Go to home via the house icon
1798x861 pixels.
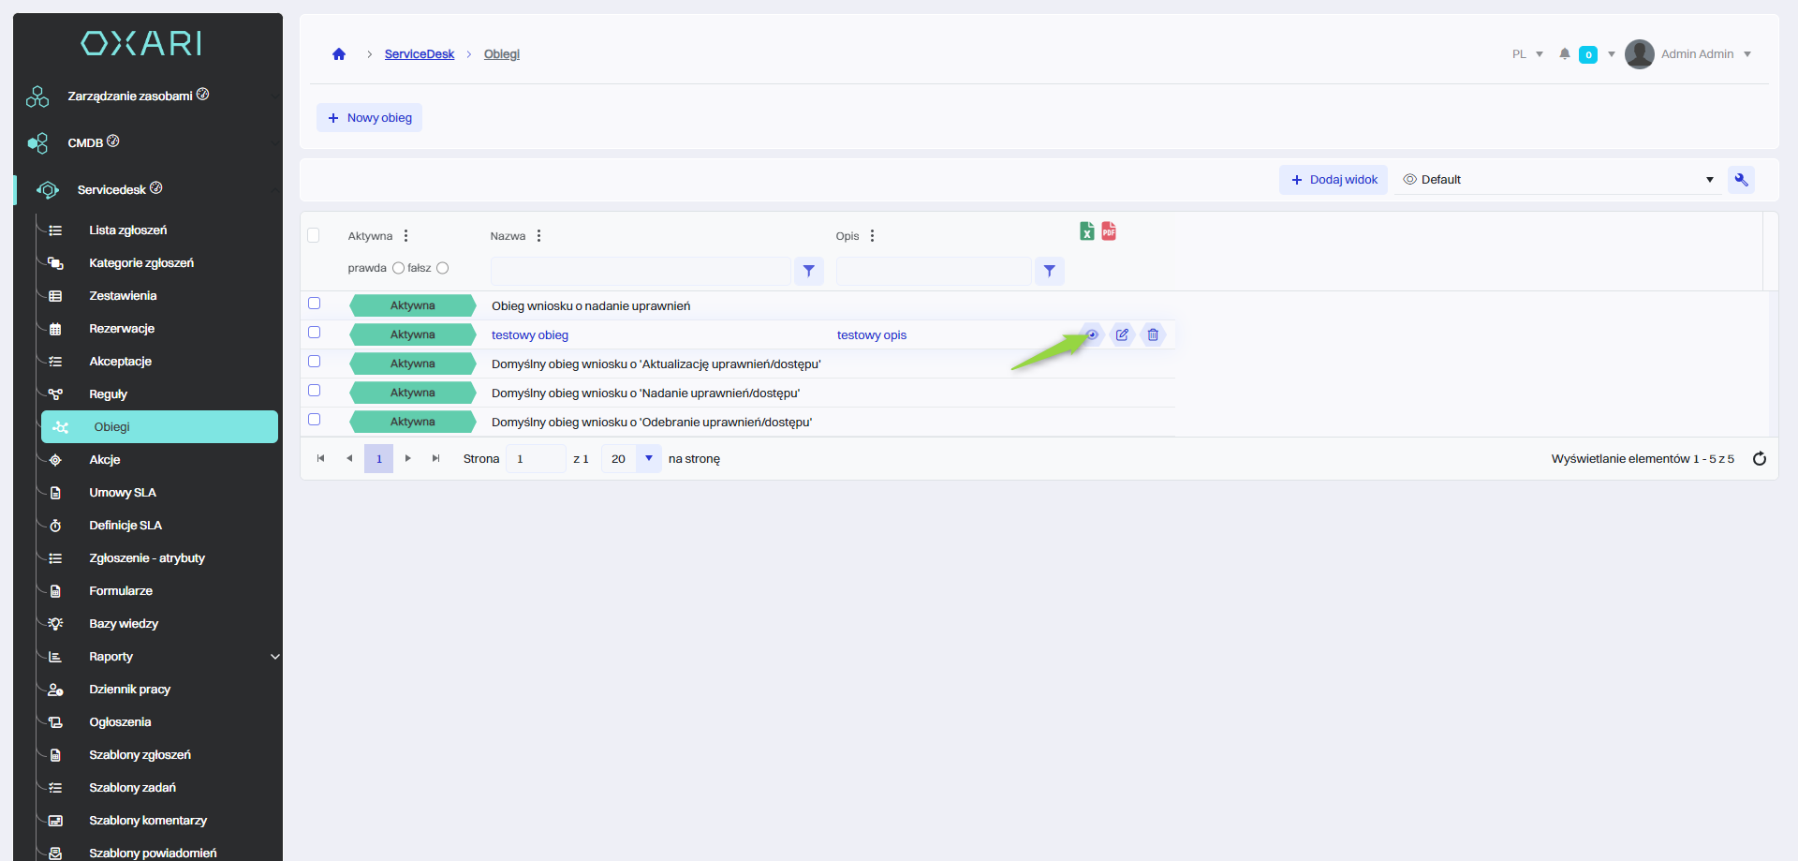coord(339,54)
